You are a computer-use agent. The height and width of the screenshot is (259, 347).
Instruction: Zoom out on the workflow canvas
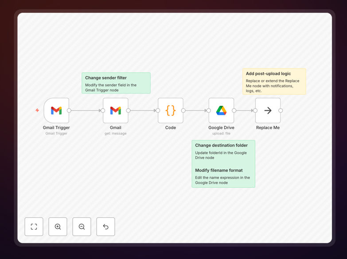coord(82,227)
